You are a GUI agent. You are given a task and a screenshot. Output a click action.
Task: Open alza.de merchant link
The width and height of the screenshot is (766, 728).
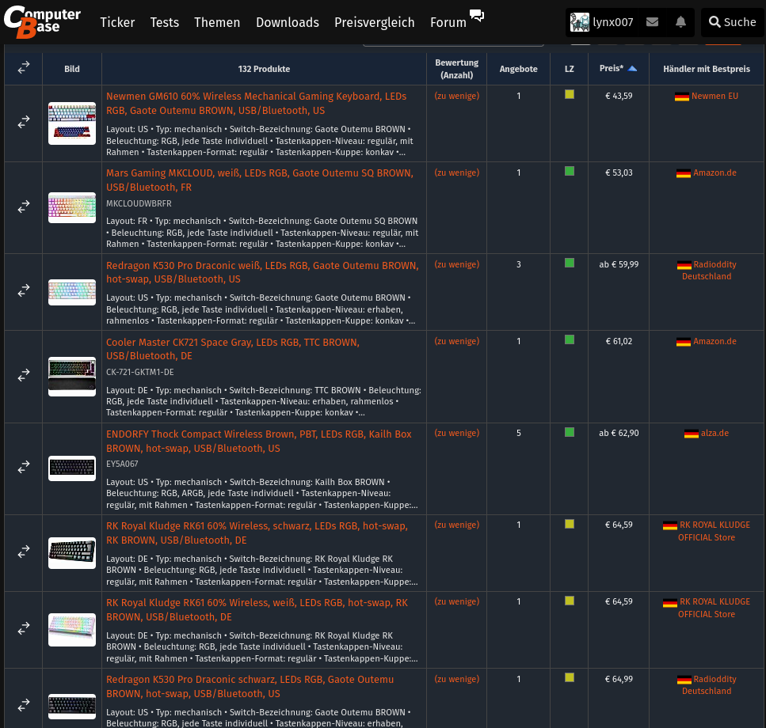click(x=715, y=434)
